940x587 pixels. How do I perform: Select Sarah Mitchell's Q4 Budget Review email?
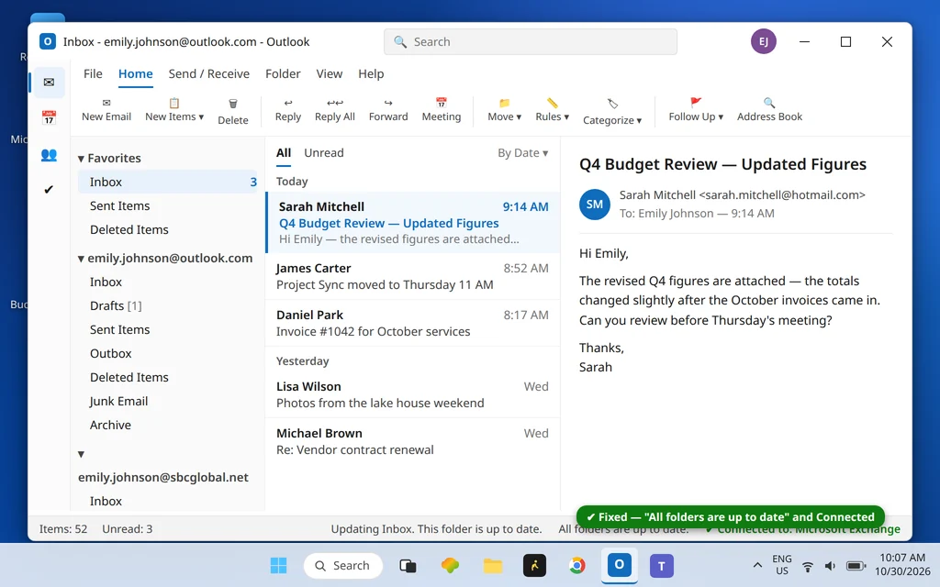click(412, 222)
